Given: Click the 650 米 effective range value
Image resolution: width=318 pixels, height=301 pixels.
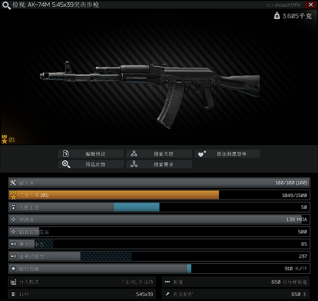Looking at the screenshot, I should click(x=299, y=294).
